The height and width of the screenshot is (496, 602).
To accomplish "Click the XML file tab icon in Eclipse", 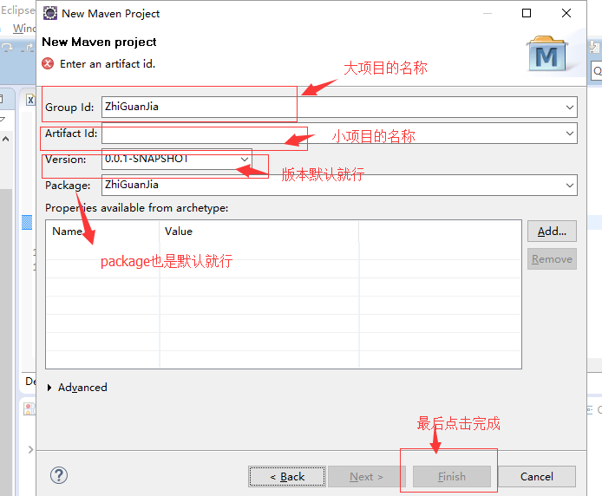I will (30, 100).
